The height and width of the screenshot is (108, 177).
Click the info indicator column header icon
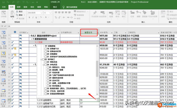click(15, 32)
